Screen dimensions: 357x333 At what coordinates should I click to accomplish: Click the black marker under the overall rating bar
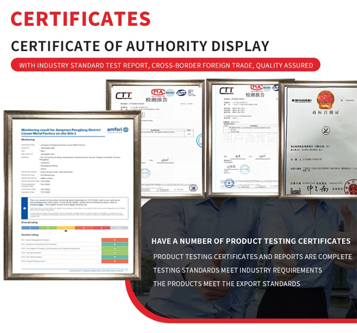tap(66, 231)
